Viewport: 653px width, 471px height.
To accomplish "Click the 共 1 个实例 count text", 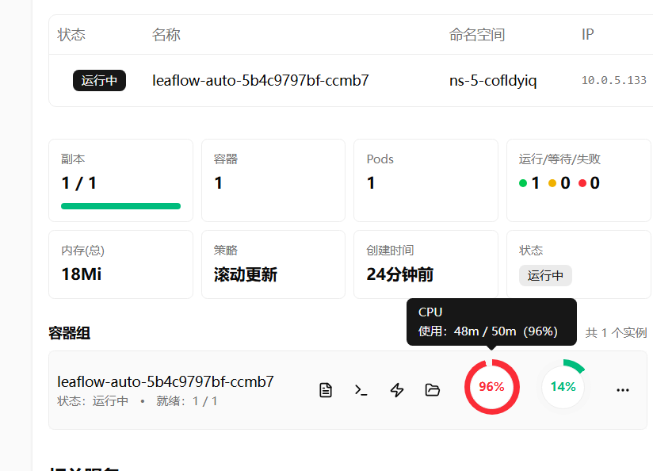I will [616, 332].
